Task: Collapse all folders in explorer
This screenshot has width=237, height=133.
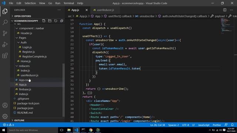Action: pos(61,21)
